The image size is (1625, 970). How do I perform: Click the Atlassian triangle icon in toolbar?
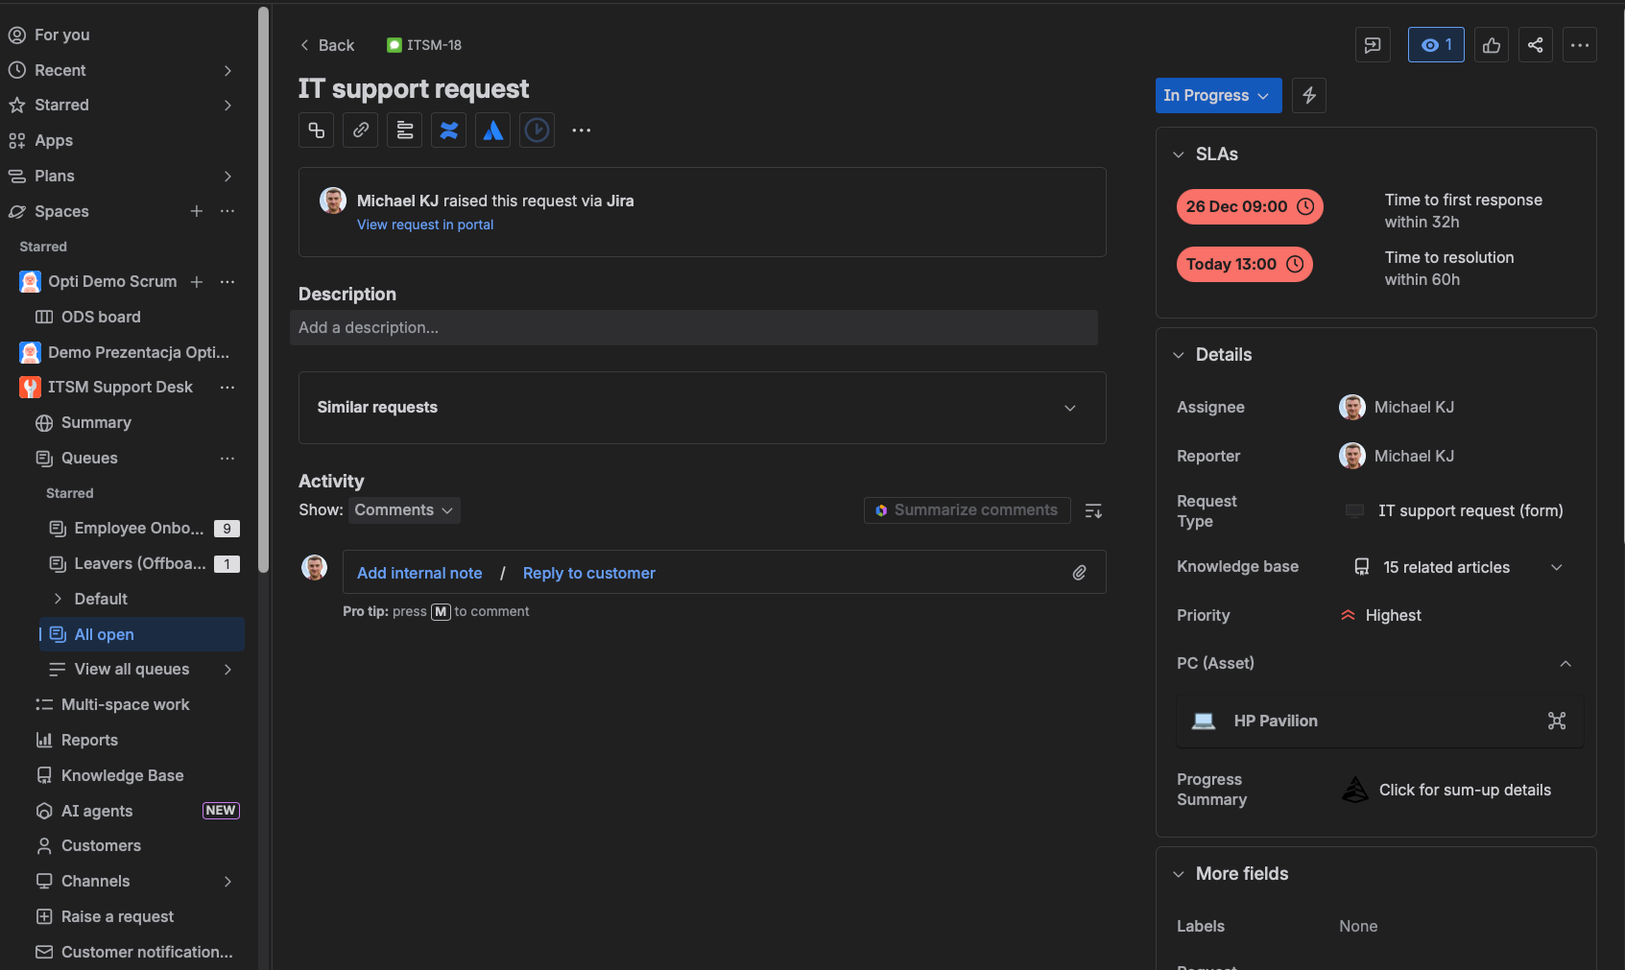click(x=492, y=130)
